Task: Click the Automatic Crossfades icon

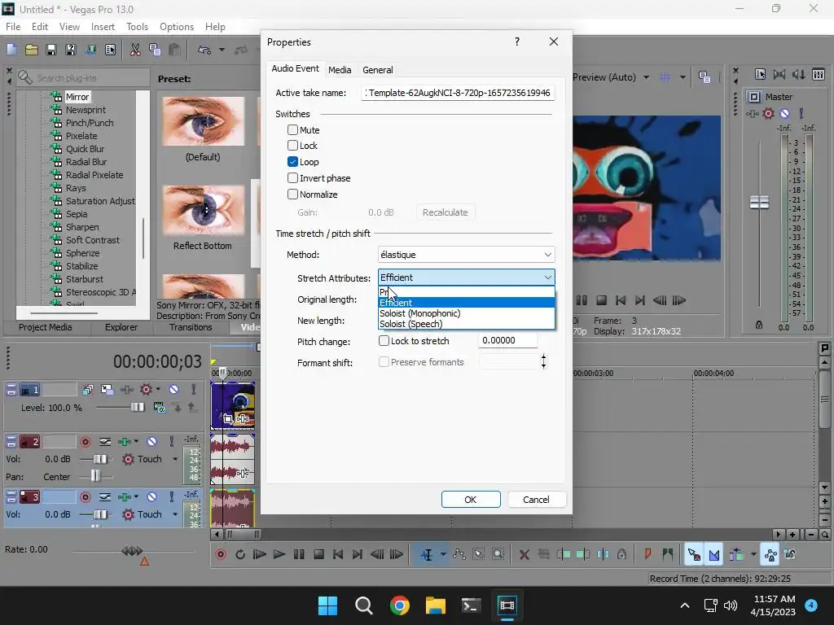Action: pos(713,555)
